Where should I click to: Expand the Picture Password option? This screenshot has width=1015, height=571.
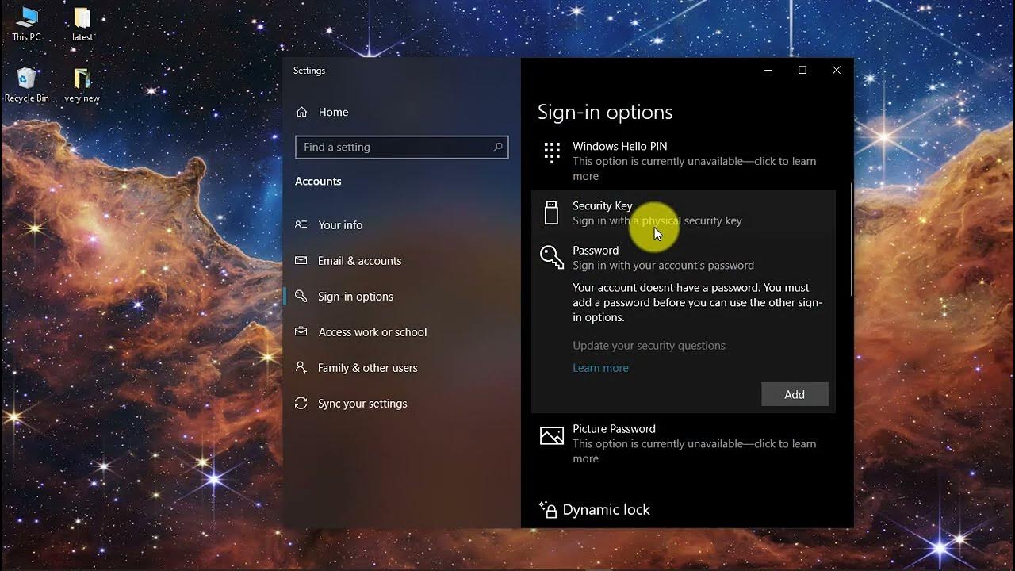tap(683, 443)
